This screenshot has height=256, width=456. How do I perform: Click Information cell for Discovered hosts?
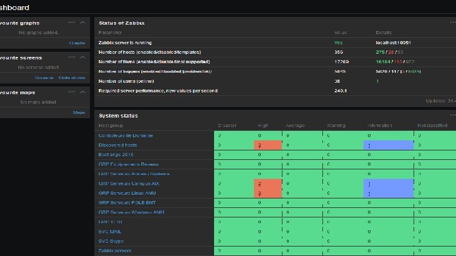[388, 145]
